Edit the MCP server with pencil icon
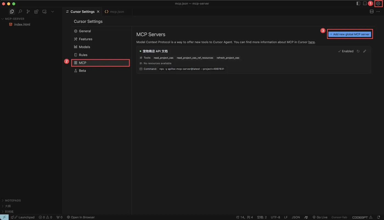 point(365,51)
